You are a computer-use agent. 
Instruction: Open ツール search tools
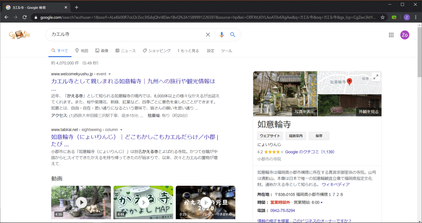coord(226,51)
